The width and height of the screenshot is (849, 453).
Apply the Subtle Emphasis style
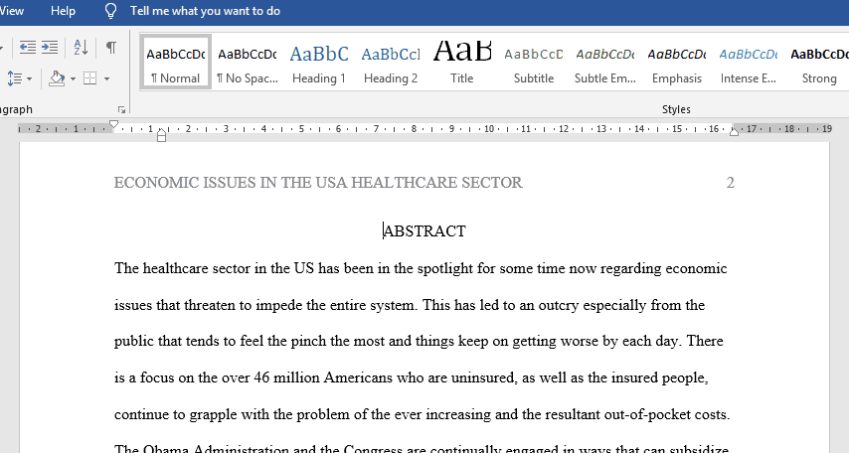[x=604, y=63]
